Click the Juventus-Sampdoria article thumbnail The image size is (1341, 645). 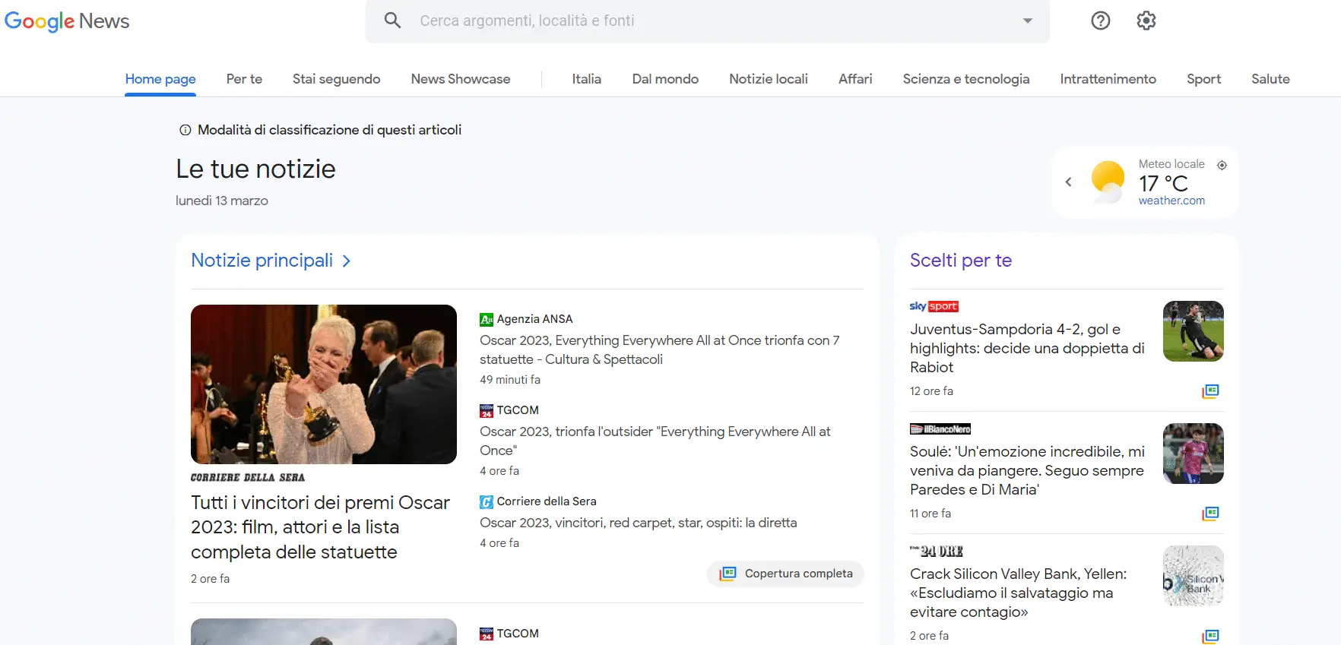point(1194,331)
